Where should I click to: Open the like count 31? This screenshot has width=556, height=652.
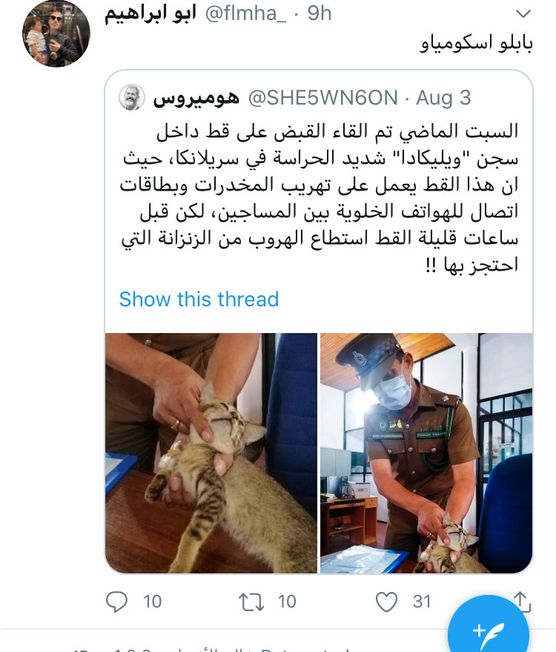[x=422, y=602]
